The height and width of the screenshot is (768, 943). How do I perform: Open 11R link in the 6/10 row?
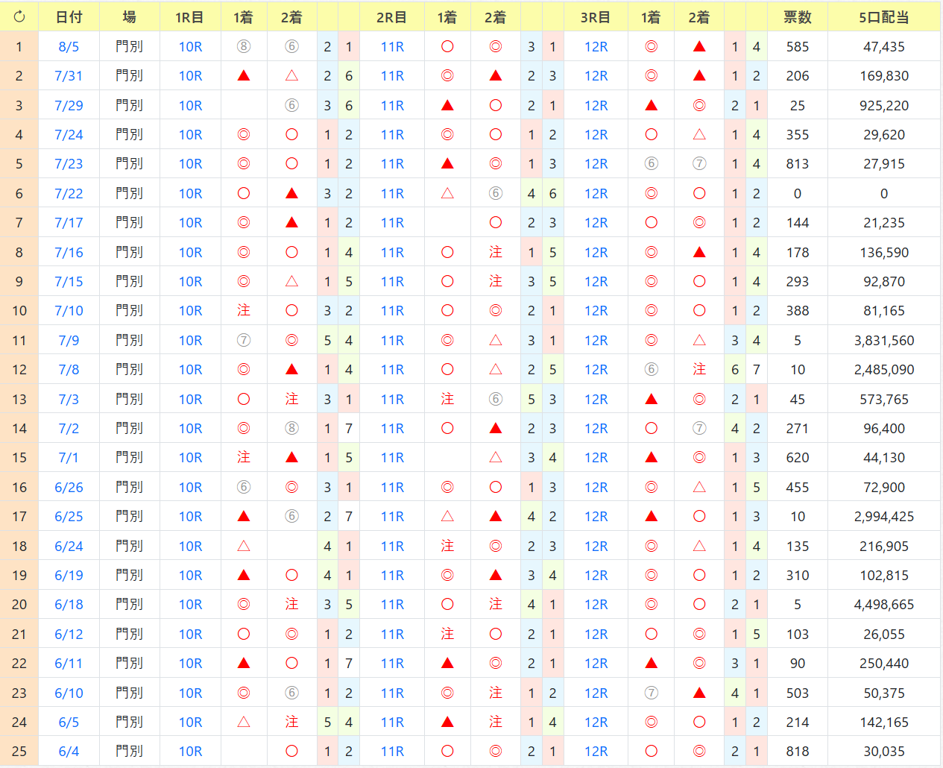[x=392, y=693]
